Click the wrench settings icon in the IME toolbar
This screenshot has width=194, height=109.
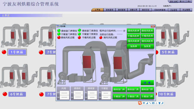[163, 103]
